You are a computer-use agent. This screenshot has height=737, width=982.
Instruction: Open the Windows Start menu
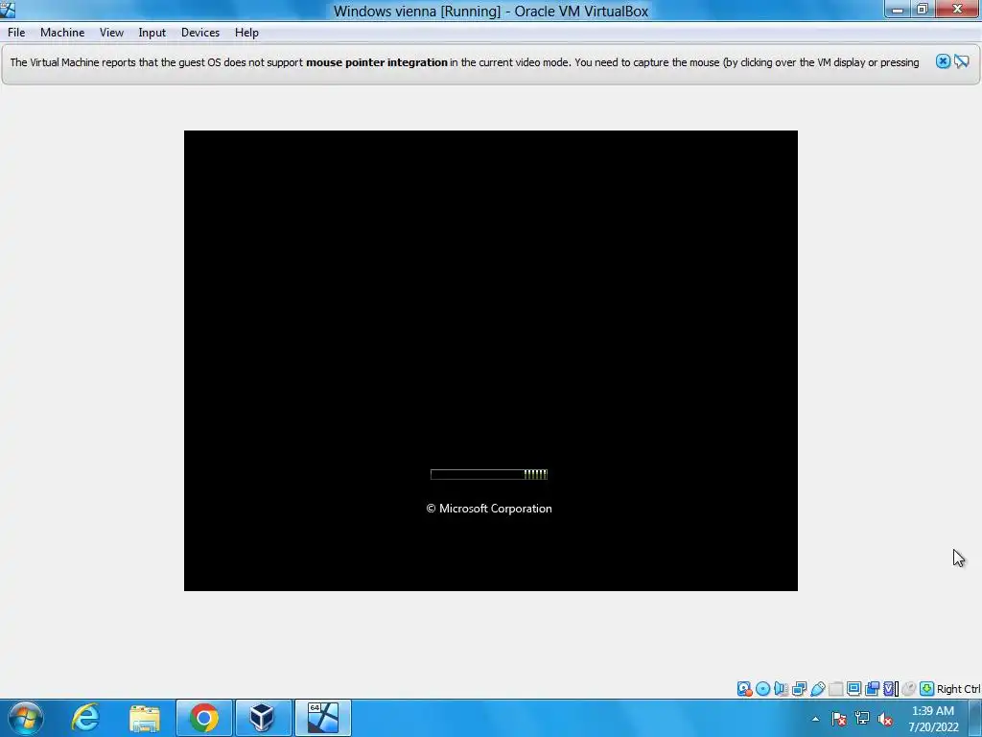[26, 718]
